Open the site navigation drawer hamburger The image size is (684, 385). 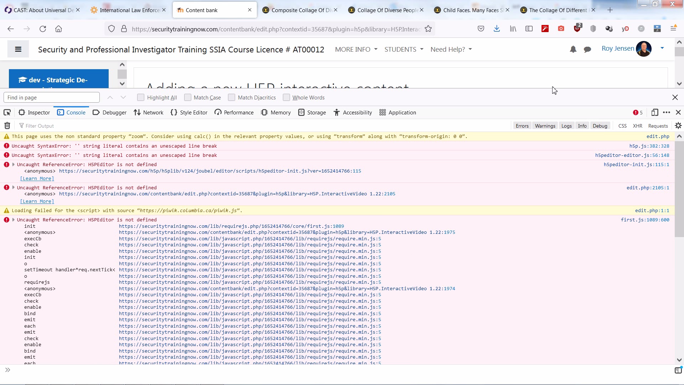(x=18, y=49)
